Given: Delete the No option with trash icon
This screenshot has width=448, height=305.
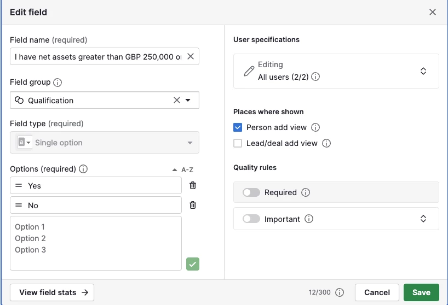Looking at the screenshot, I should 193,205.
